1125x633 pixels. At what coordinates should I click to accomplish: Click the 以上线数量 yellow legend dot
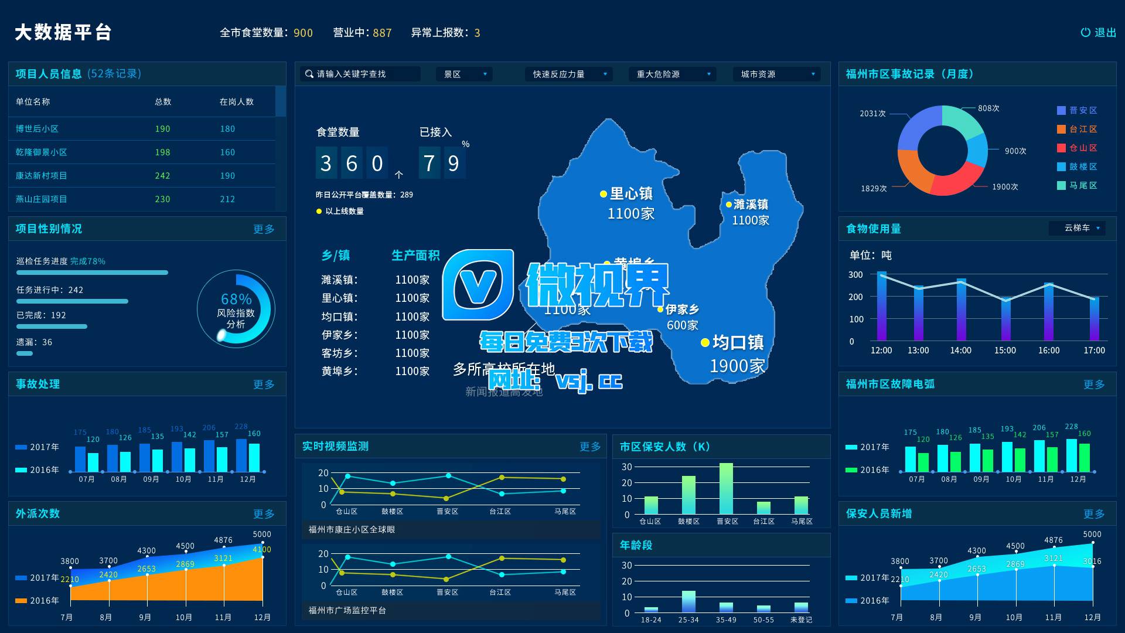(x=319, y=212)
